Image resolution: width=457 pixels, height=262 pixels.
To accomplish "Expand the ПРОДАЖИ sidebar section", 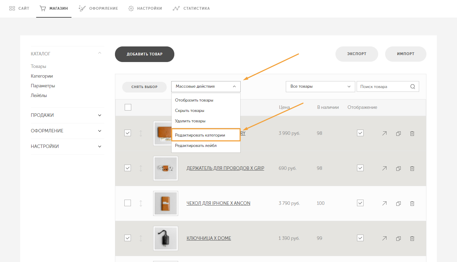I will 66,115.
